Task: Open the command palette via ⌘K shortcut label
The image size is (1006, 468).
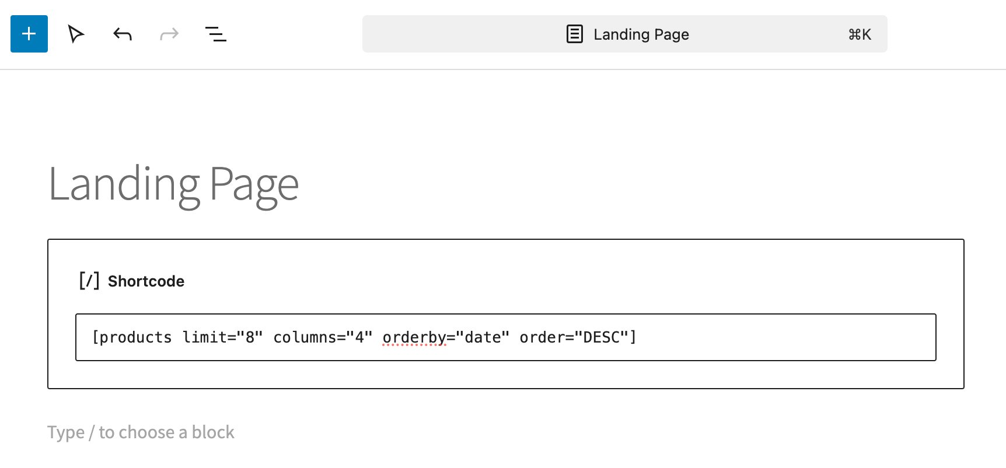Action: coord(859,34)
